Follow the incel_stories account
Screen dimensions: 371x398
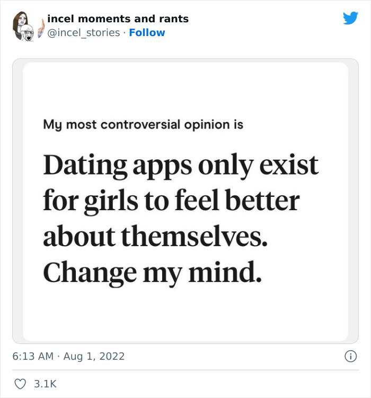click(147, 33)
